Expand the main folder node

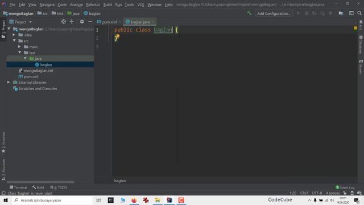tap(19, 47)
